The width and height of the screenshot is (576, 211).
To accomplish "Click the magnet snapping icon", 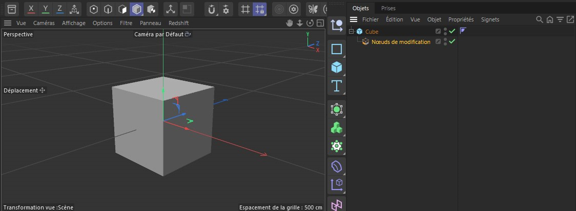I will (212, 9).
